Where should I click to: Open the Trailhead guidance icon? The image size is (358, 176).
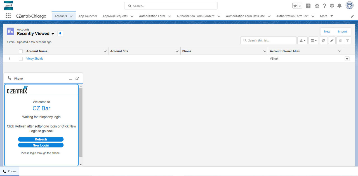pos(317,6)
